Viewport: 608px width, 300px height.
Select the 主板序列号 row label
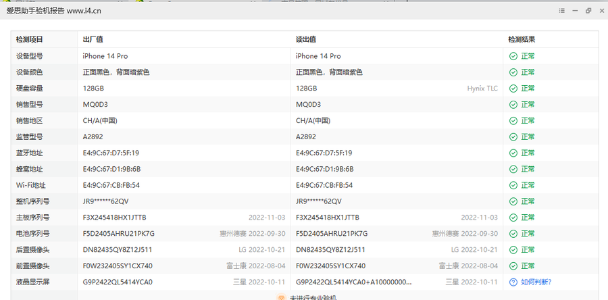pyautogui.click(x=32, y=218)
